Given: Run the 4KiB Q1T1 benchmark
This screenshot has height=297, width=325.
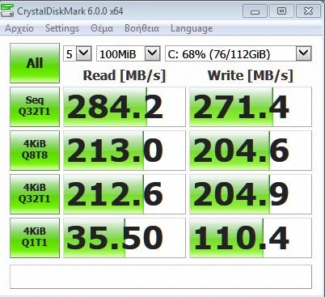Looking at the screenshot, I should click(35, 238).
